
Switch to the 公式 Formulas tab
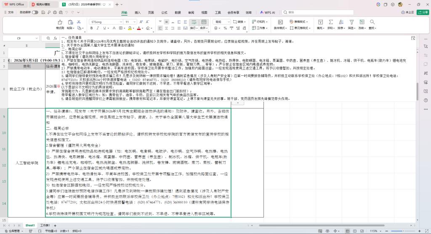coord(165,12)
